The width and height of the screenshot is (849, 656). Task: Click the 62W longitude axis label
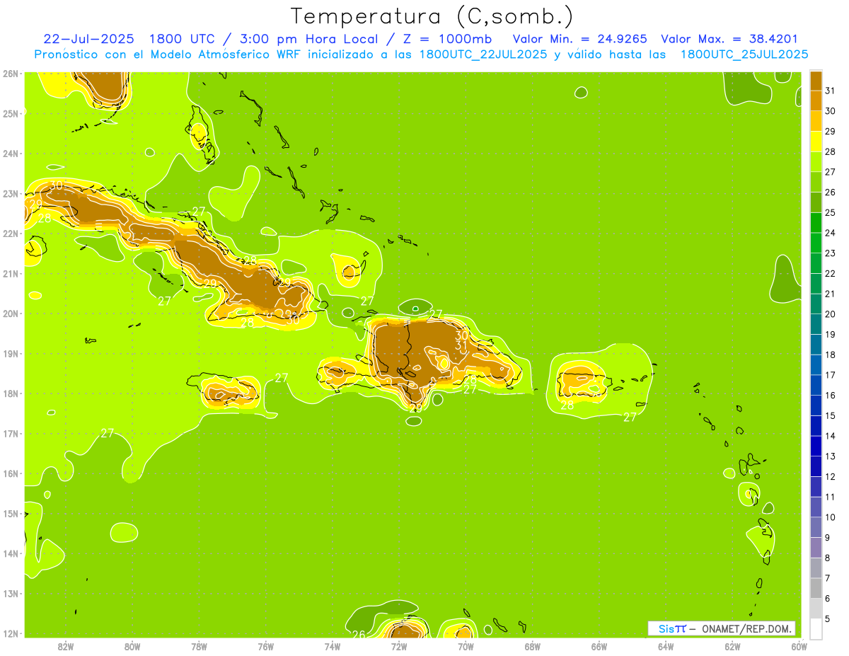point(732,646)
